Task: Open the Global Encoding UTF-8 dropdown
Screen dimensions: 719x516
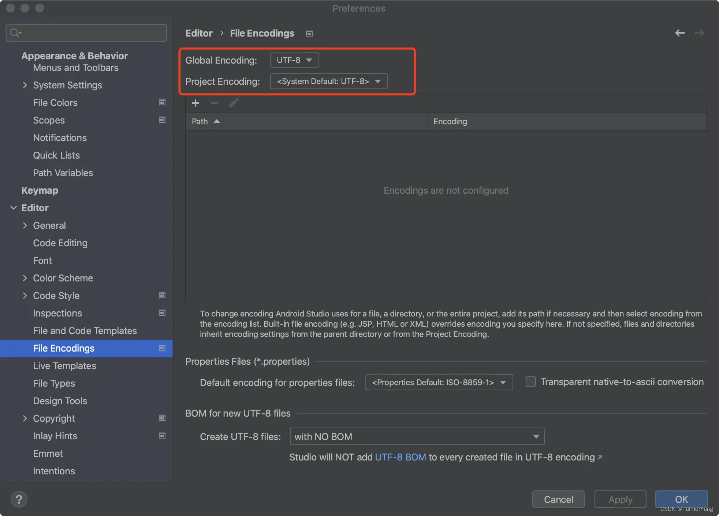Action: coord(294,60)
